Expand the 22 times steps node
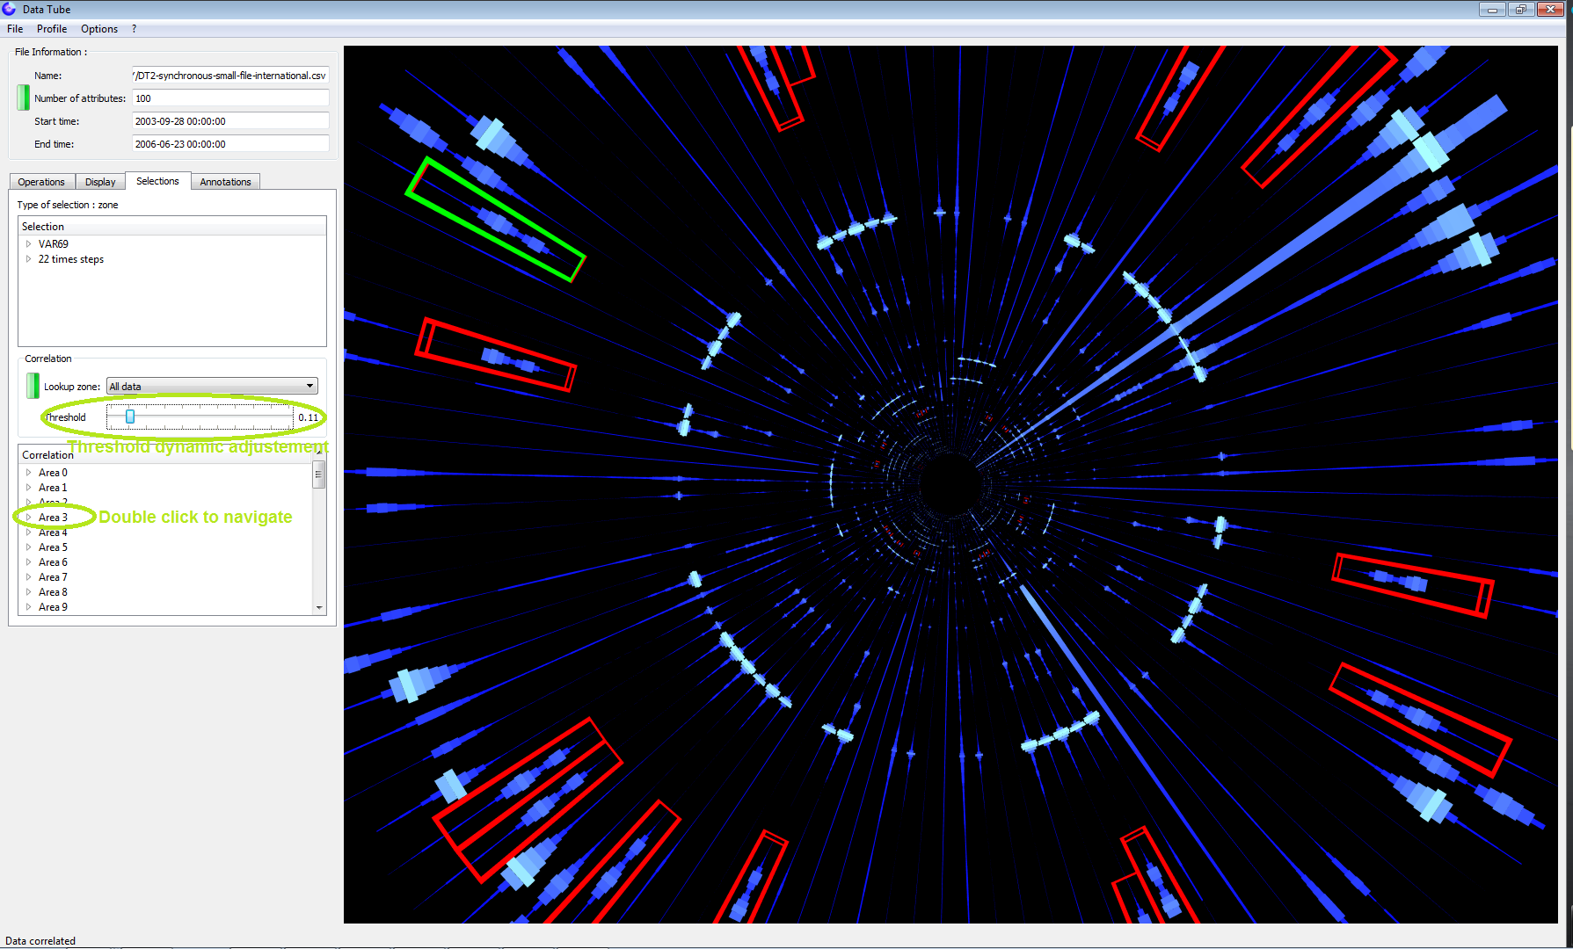 (29, 259)
